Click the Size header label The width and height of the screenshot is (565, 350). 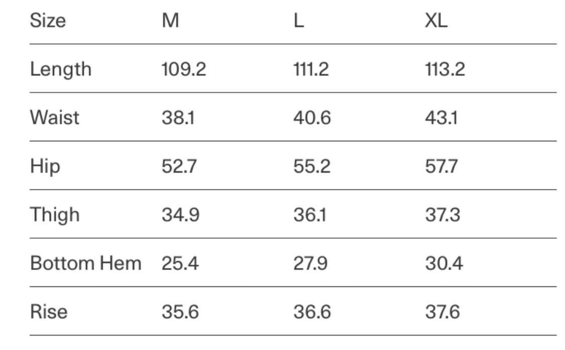coord(48,21)
